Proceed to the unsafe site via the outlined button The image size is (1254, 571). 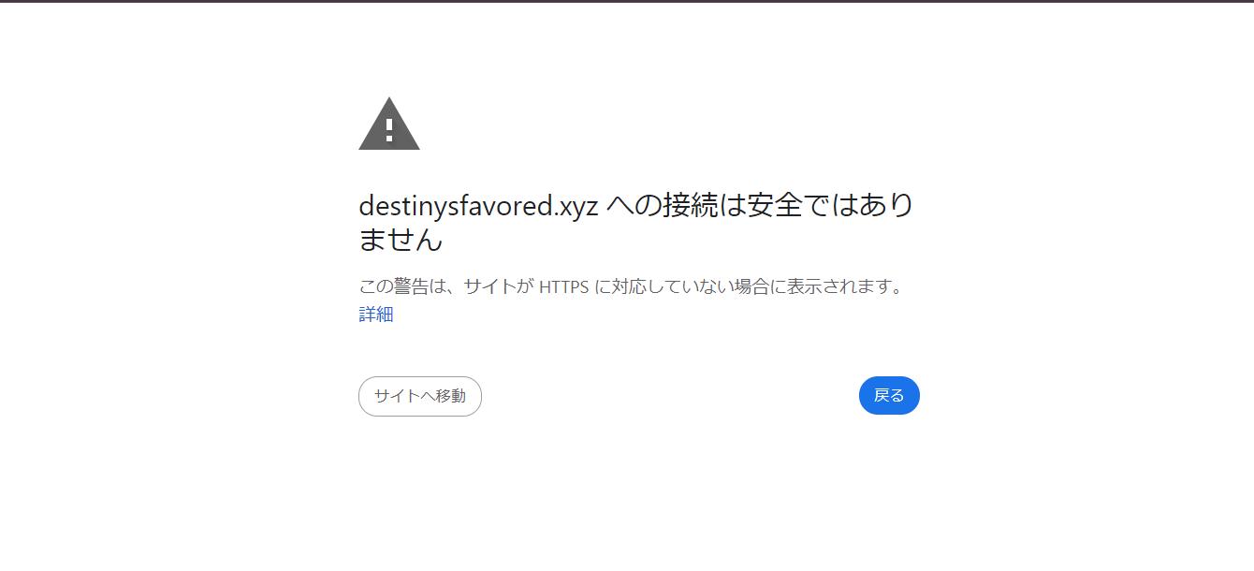(x=420, y=396)
